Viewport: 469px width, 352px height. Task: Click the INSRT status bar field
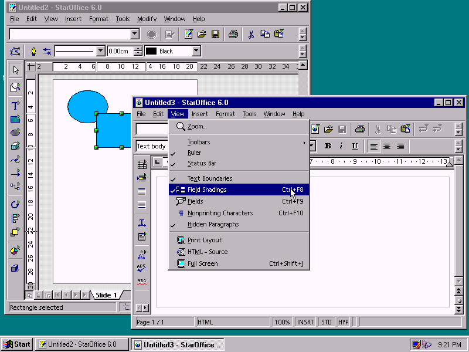[x=305, y=322]
